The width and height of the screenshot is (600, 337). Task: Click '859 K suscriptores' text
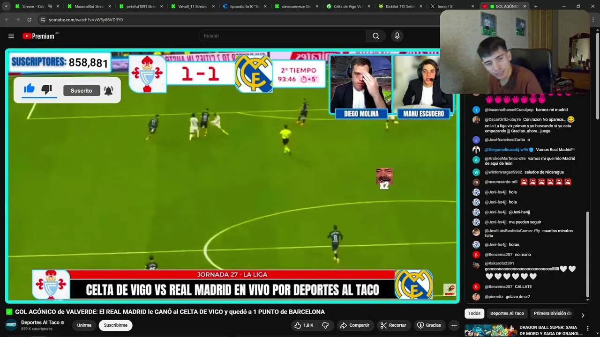click(37, 329)
